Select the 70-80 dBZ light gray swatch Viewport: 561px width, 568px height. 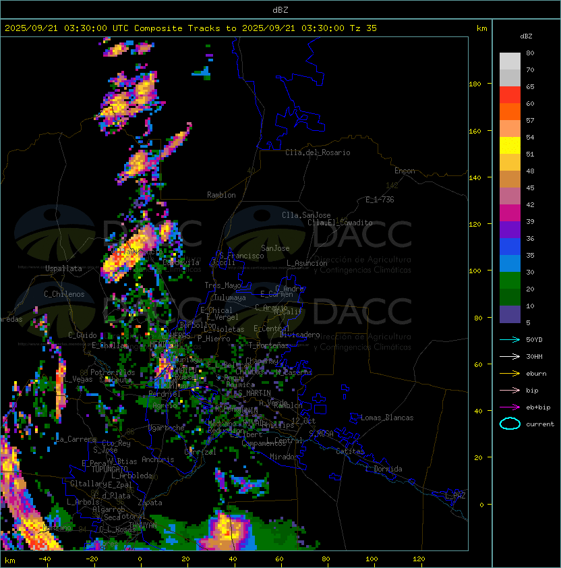tap(510, 61)
